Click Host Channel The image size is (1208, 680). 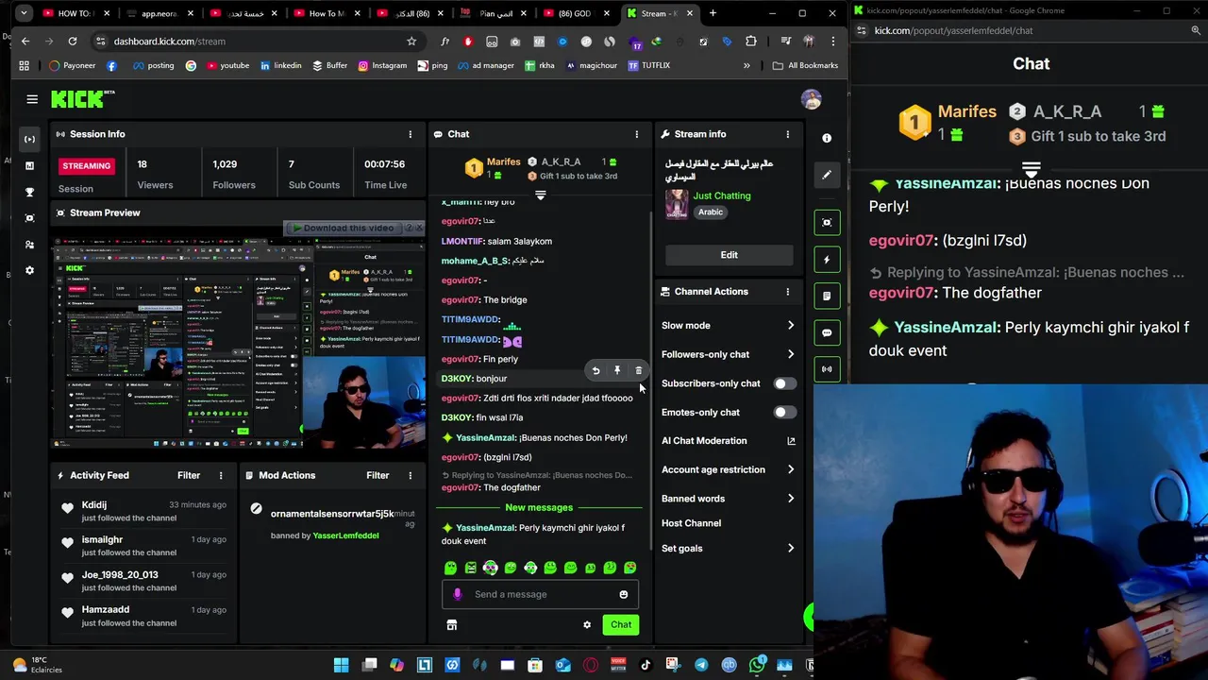pos(691,523)
